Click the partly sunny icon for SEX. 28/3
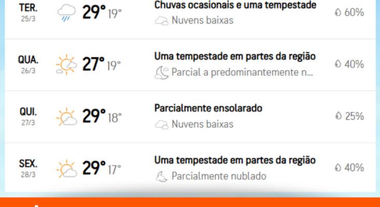The height and width of the screenshot is (207, 380). (66, 169)
